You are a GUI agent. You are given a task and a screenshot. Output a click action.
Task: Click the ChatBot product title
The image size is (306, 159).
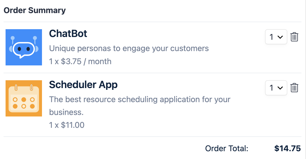68,33
